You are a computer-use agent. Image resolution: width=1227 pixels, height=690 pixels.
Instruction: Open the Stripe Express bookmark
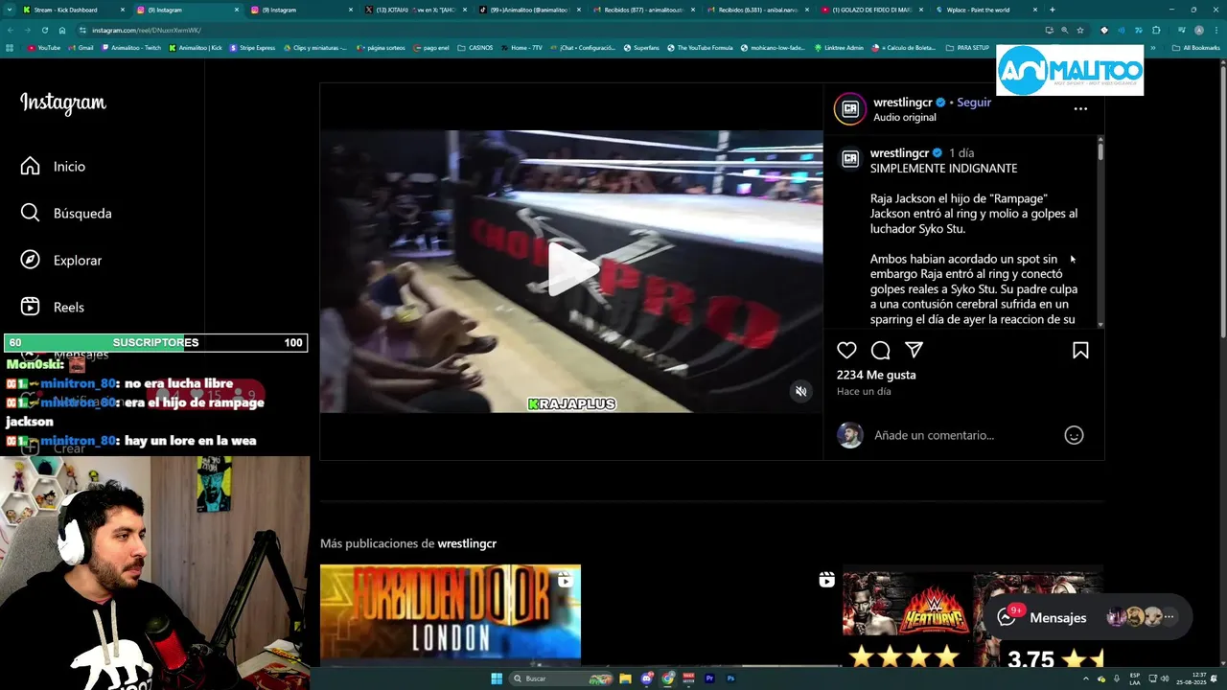252,48
